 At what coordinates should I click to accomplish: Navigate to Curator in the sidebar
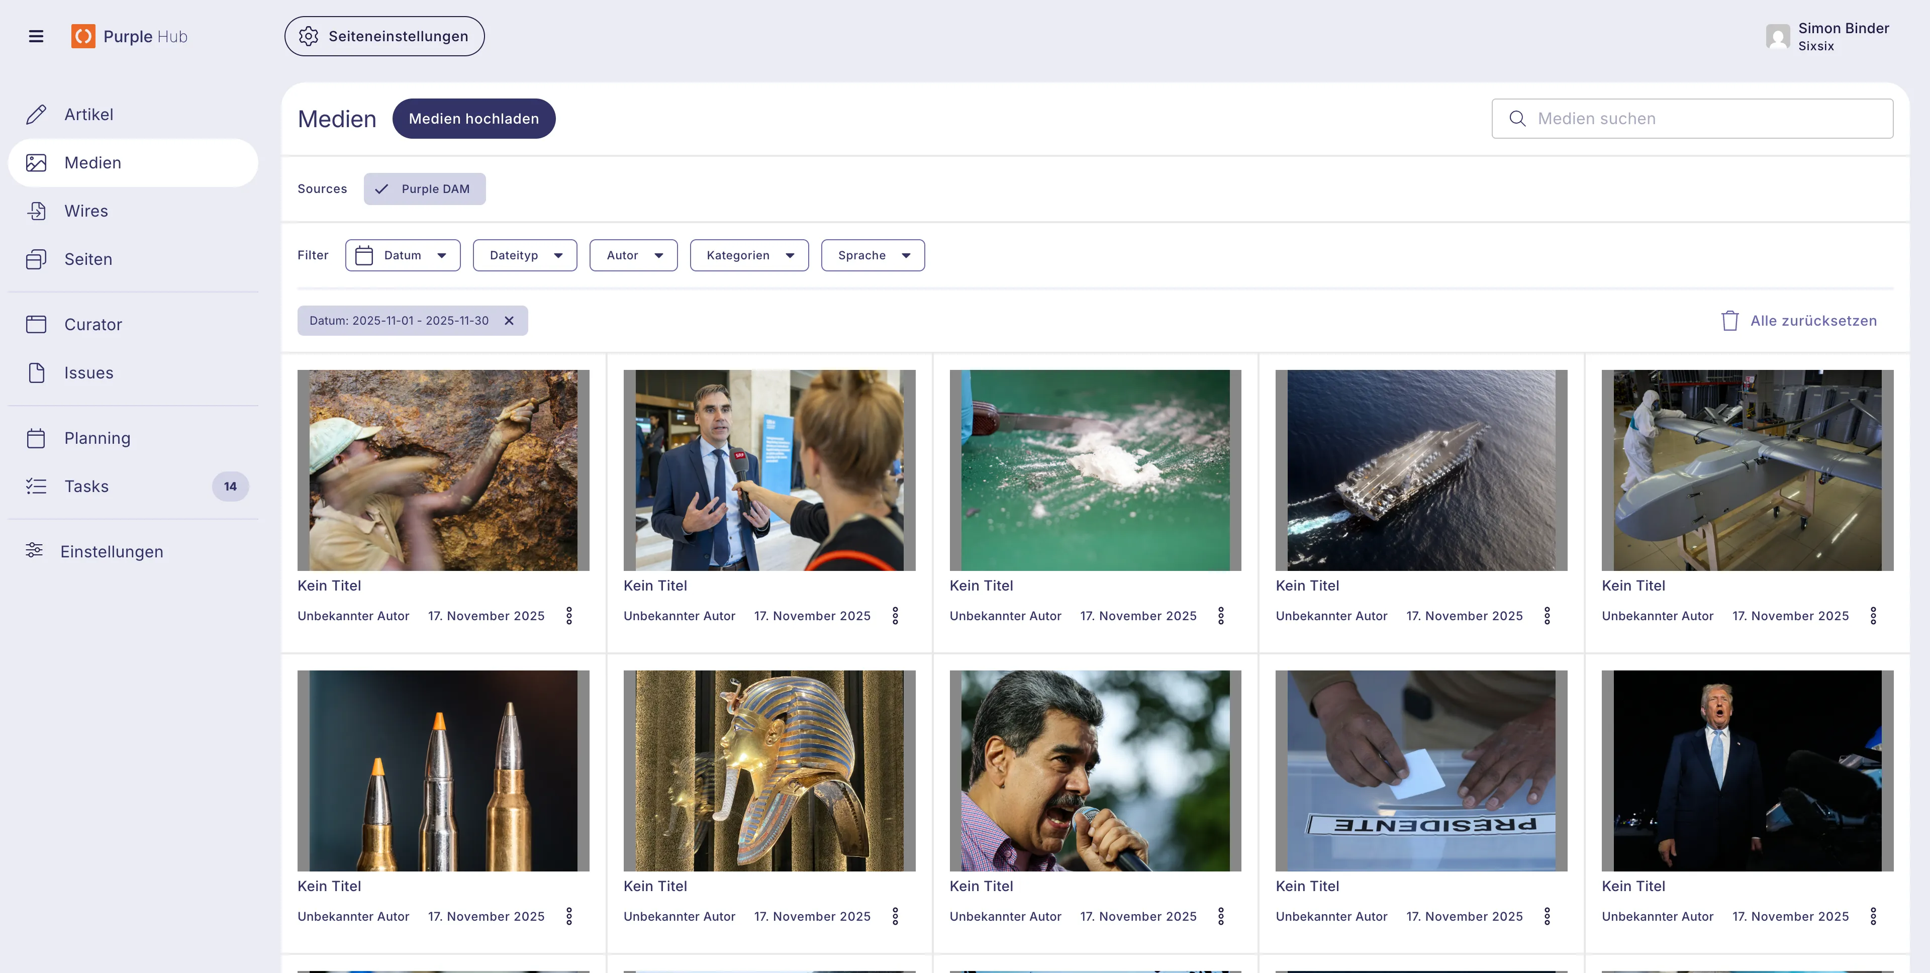pos(133,324)
